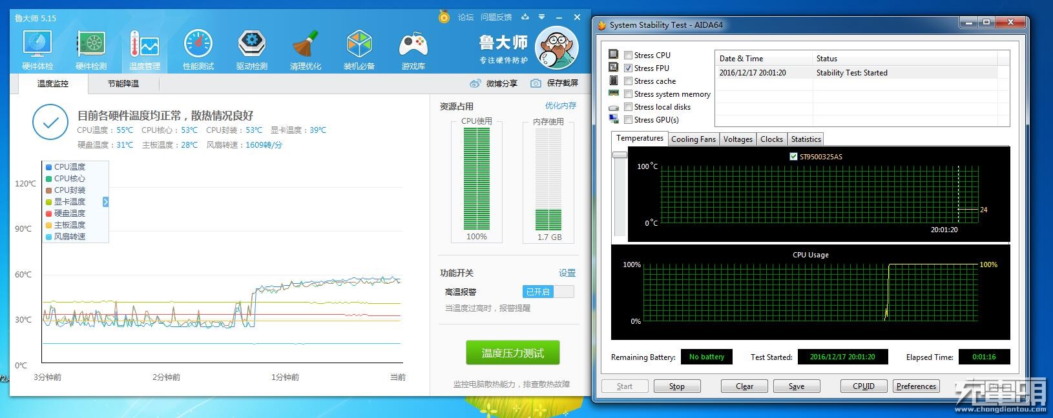The image size is (1053, 418).
Task: Click the 优化内存 link
Action: tap(561, 106)
